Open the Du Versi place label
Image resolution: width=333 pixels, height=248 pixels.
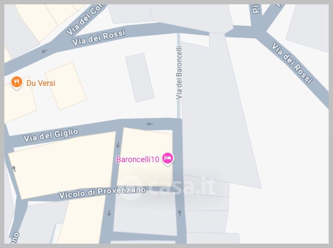click(x=41, y=83)
